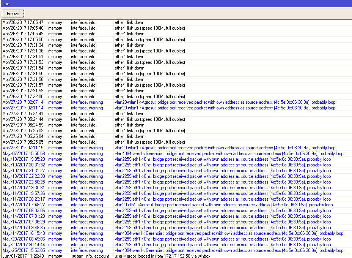Select warning row at May/14/2017 07:31:29
The height and width of the screenshot is (258, 352).
[177, 216]
